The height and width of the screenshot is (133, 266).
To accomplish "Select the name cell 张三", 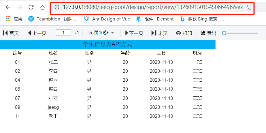I will click(53, 62).
